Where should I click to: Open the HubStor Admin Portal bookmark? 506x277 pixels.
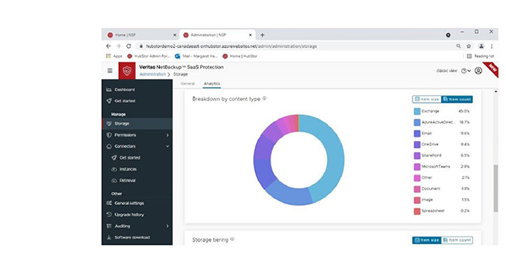149,56
